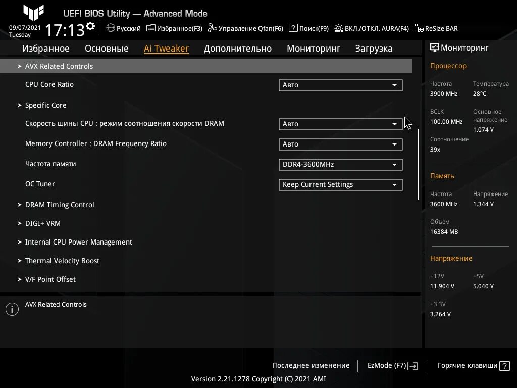Expand Specific Core submenu
The width and height of the screenshot is (517, 388).
[x=45, y=105]
